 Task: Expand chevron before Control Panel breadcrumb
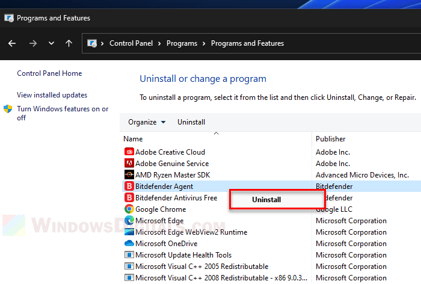point(102,43)
